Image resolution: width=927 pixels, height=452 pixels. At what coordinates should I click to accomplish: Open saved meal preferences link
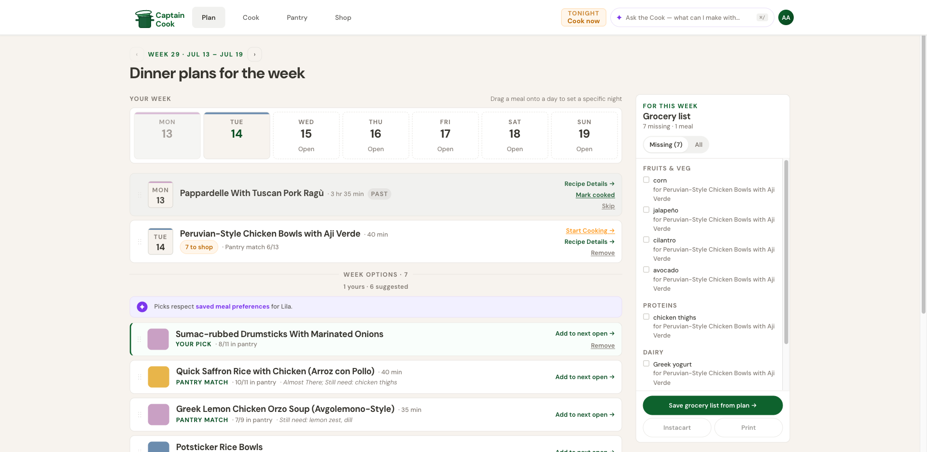(x=232, y=307)
